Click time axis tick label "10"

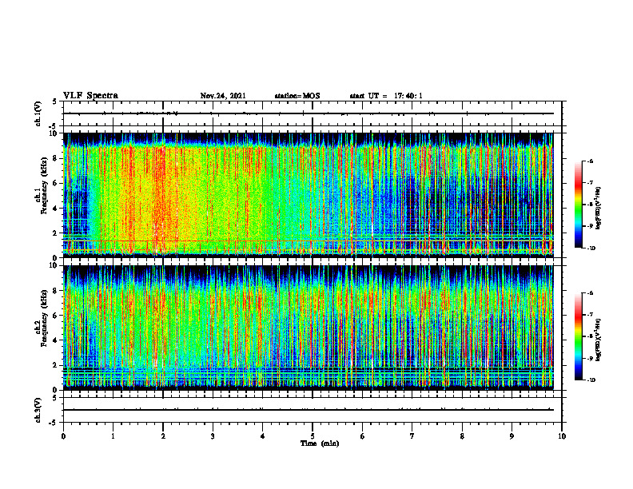pos(562,436)
